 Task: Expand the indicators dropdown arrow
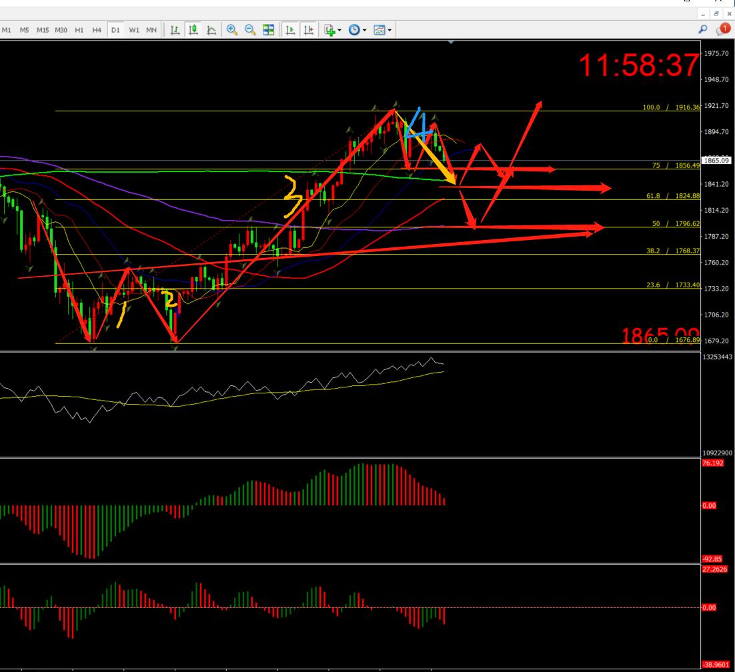pyautogui.click(x=339, y=31)
